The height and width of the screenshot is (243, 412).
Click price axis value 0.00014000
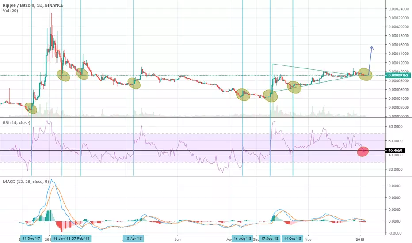click(399, 53)
